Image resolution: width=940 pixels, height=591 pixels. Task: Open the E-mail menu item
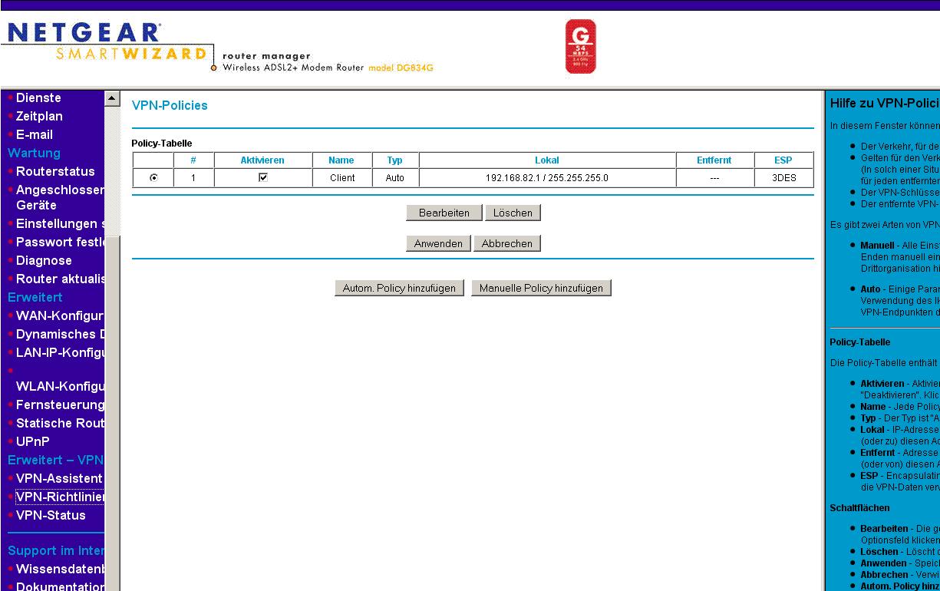click(x=35, y=134)
